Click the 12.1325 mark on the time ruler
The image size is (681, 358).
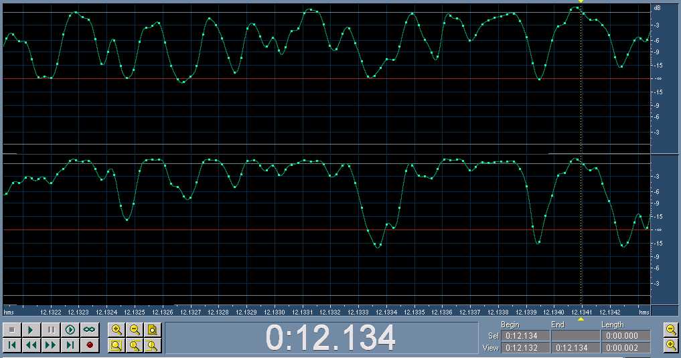[135, 312]
